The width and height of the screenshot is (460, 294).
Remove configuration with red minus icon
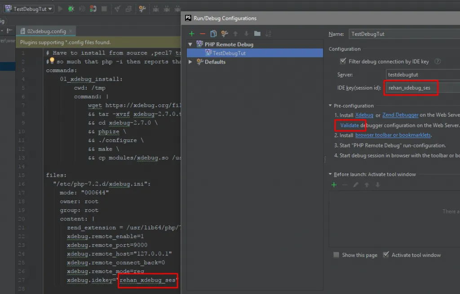click(203, 34)
